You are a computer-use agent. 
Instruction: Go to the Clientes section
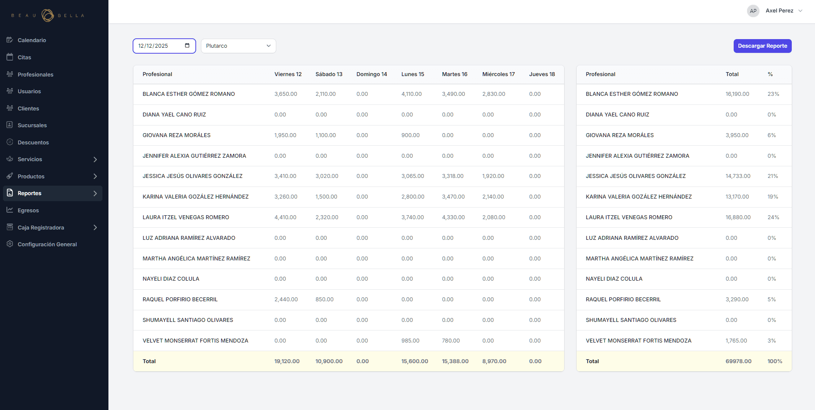click(x=28, y=108)
